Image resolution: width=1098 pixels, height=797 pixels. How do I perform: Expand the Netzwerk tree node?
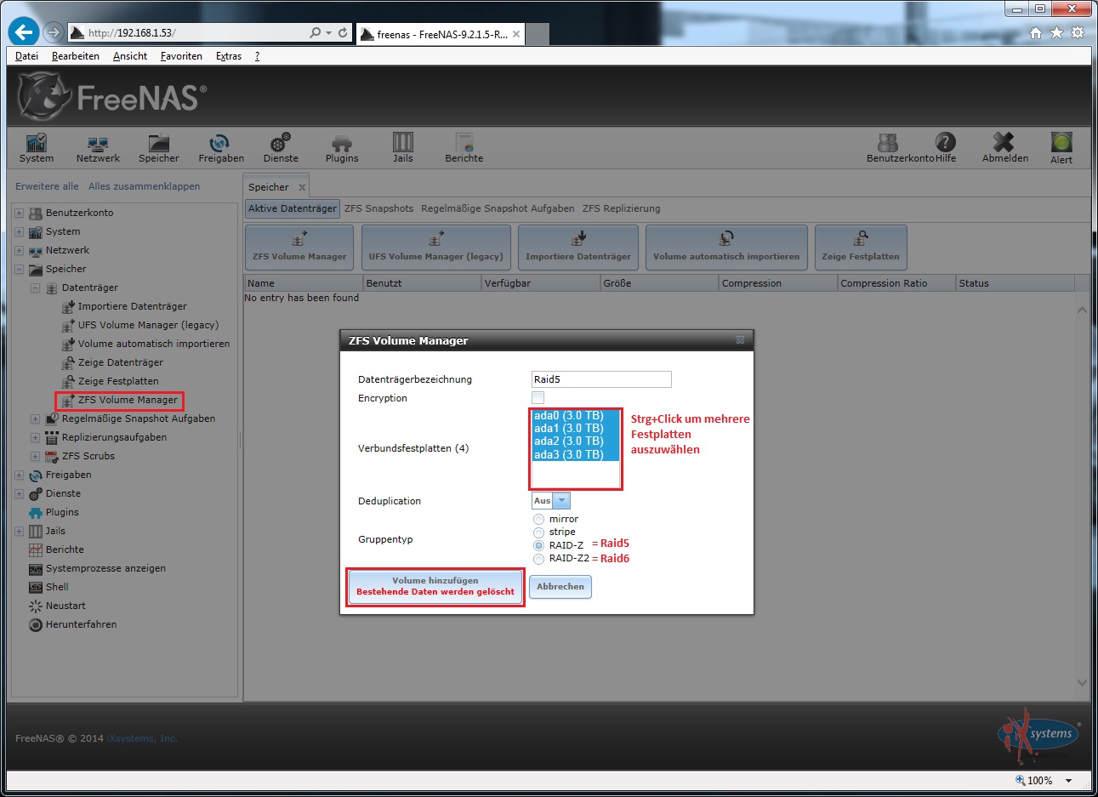(x=19, y=250)
